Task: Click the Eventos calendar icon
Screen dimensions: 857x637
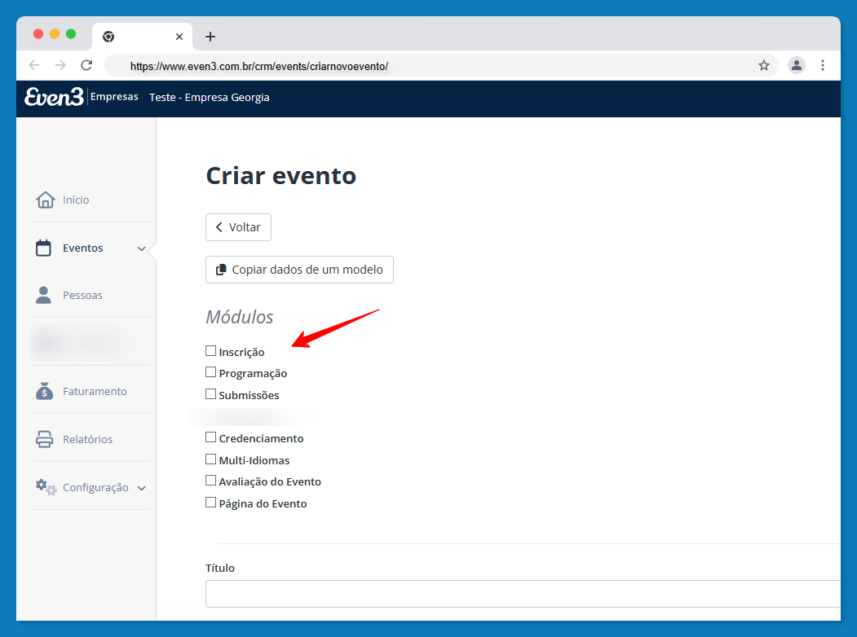Action: click(44, 248)
